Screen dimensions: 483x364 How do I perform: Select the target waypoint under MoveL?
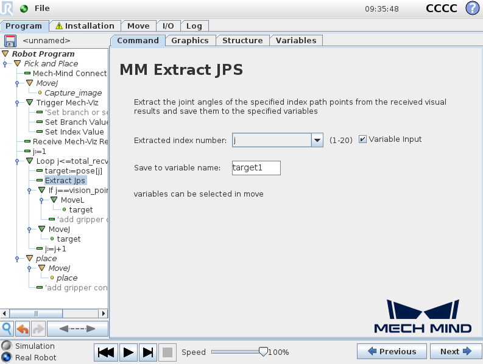pos(81,210)
